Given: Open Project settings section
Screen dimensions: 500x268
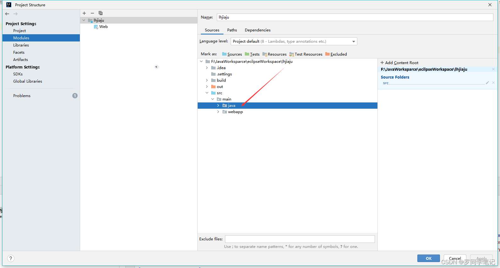Looking at the screenshot, I should click(19, 31).
